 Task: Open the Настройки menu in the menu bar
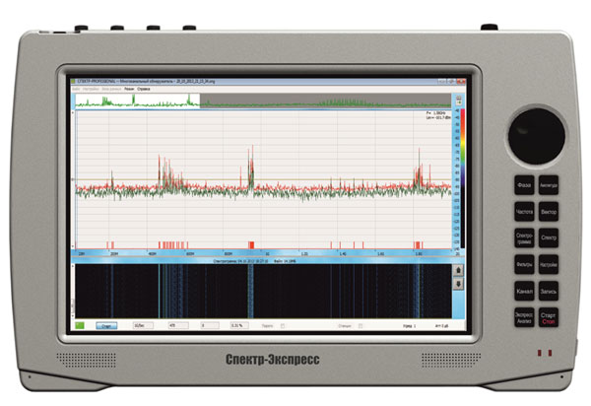pyautogui.click(x=91, y=89)
